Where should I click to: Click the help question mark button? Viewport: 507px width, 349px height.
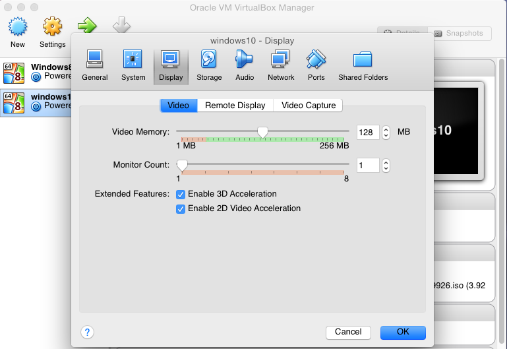point(87,332)
